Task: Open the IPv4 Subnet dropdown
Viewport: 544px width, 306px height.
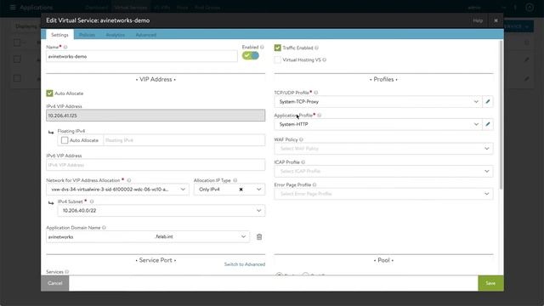Action: click(258, 211)
